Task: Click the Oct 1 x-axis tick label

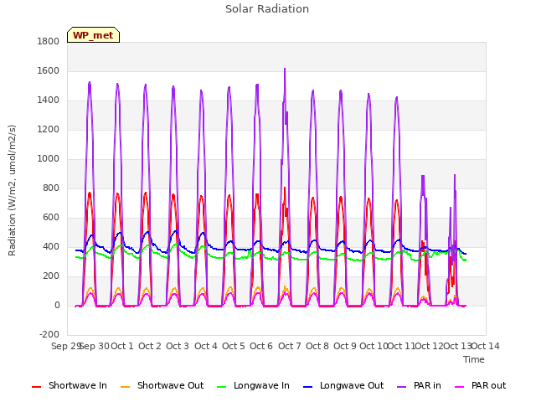Action: [122, 346]
